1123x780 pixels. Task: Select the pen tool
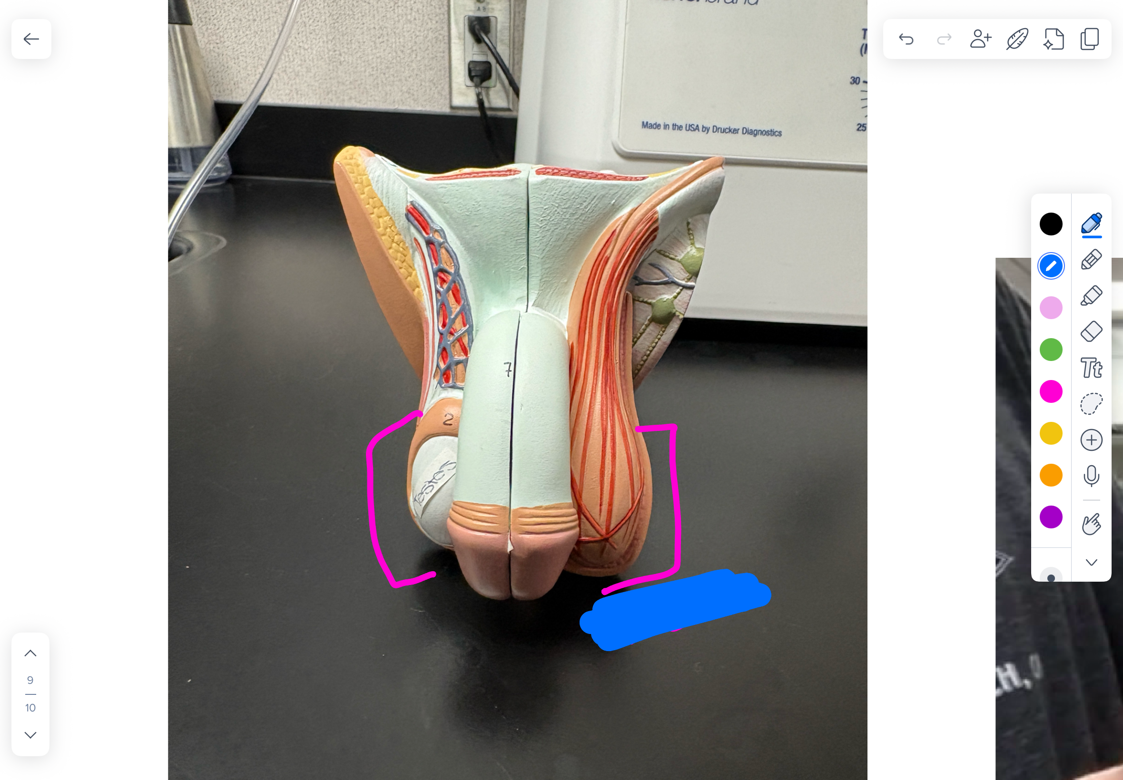[x=1091, y=224]
